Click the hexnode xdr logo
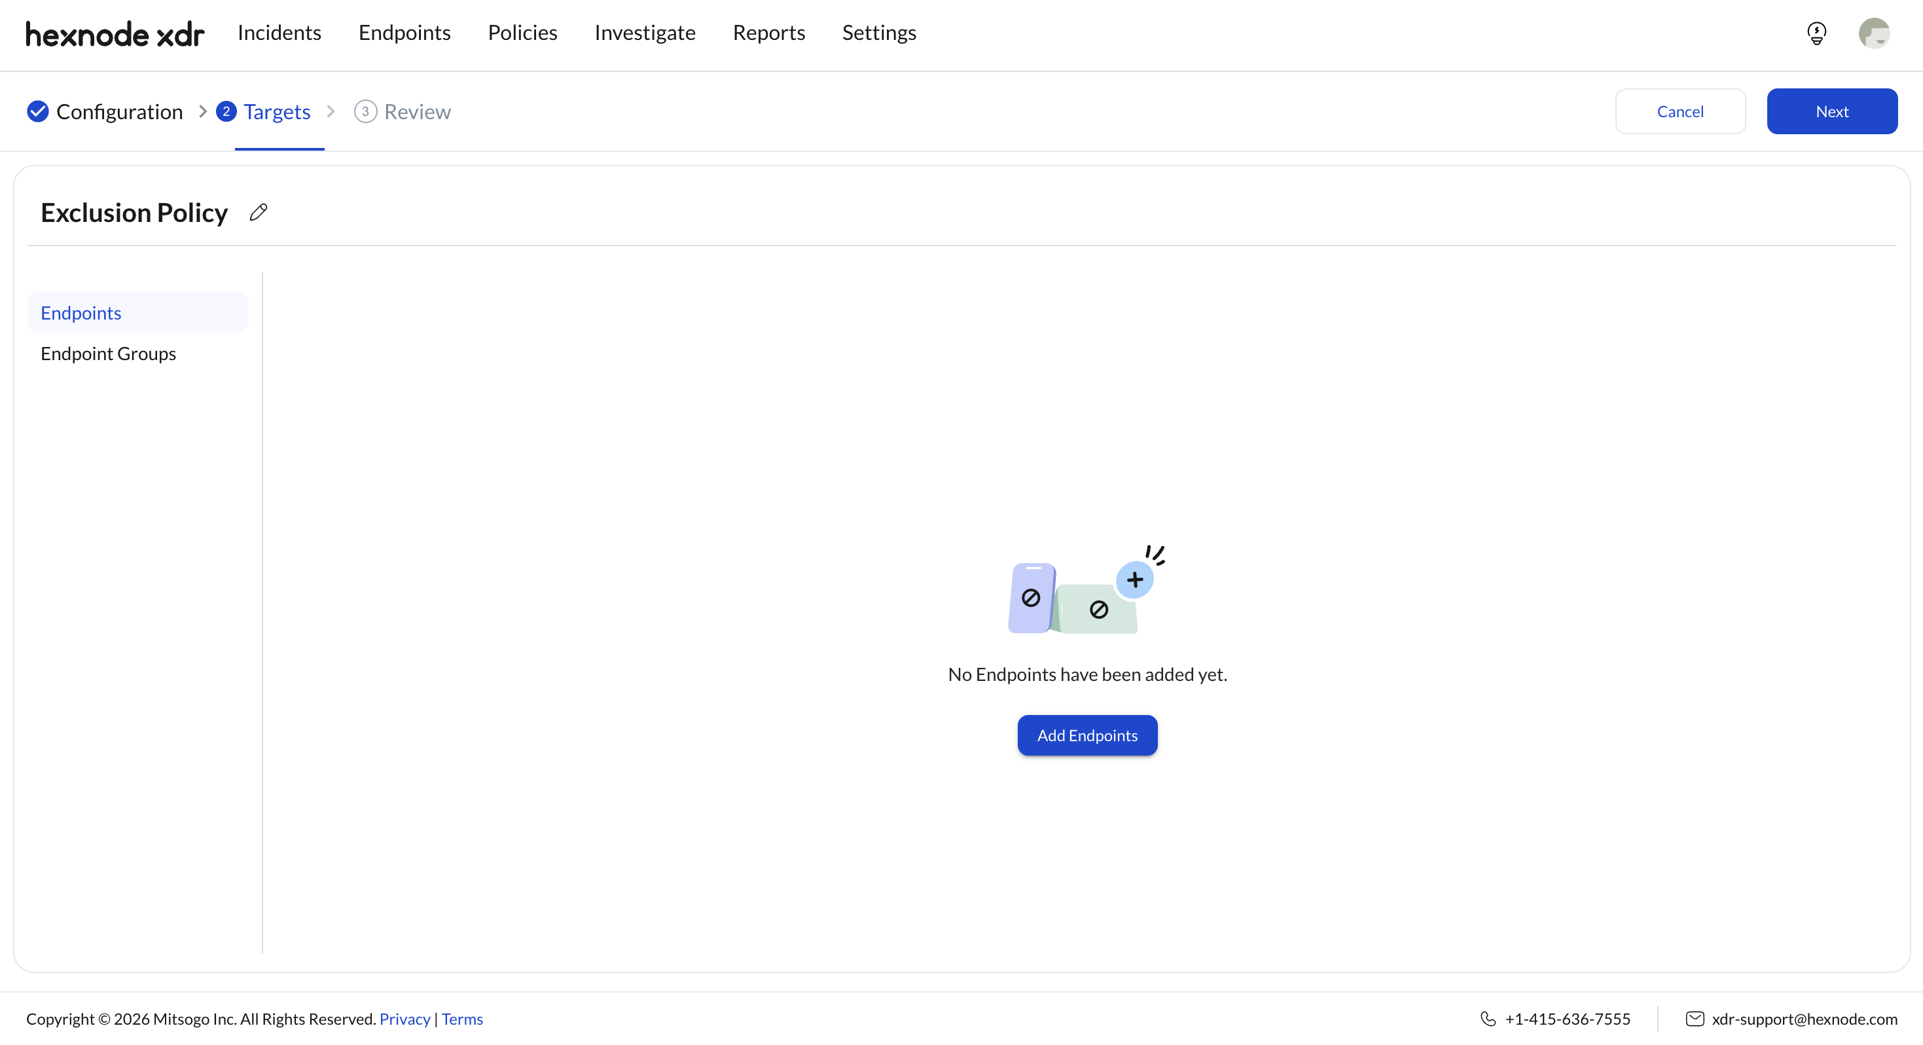Image resolution: width=1923 pixels, height=1045 pixels. click(115, 34)
